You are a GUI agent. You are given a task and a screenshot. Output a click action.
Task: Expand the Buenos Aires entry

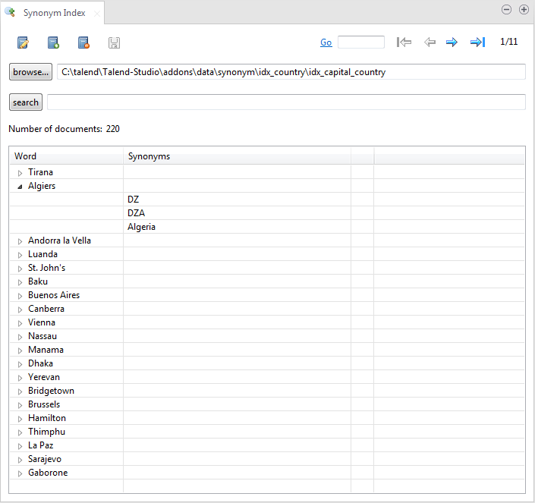click(20, 296)
